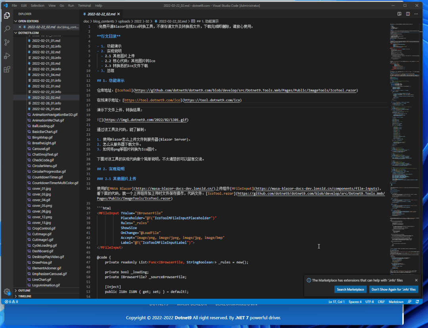Expand the Outline section

[x=46, y=290]
